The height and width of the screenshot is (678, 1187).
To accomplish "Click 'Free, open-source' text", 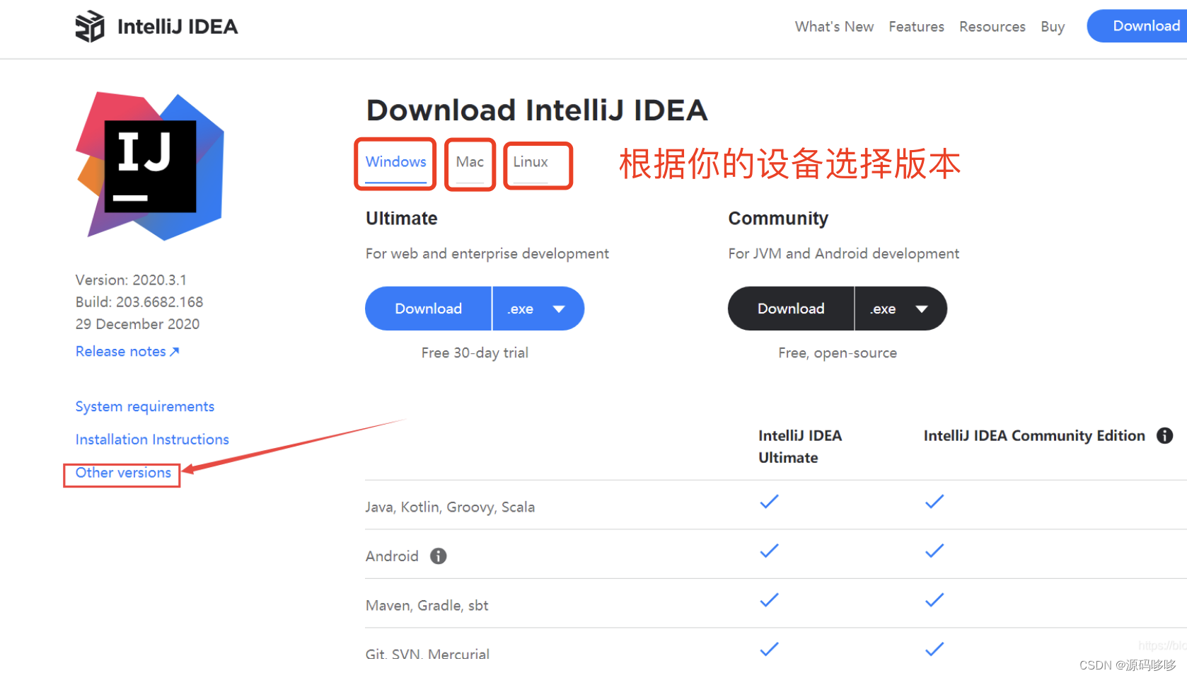I will [x=838, y=353].
